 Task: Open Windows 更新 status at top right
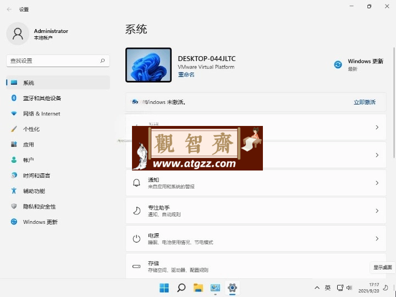point(359,65)
